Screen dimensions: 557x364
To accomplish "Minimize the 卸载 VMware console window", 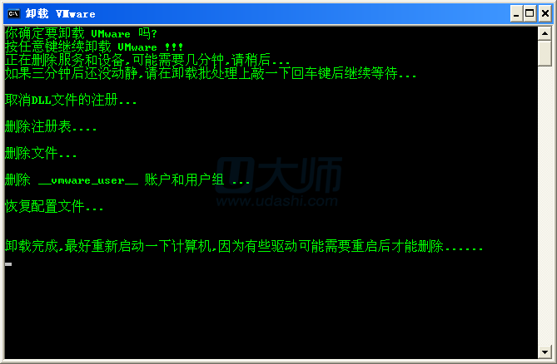I will (516, 14).
